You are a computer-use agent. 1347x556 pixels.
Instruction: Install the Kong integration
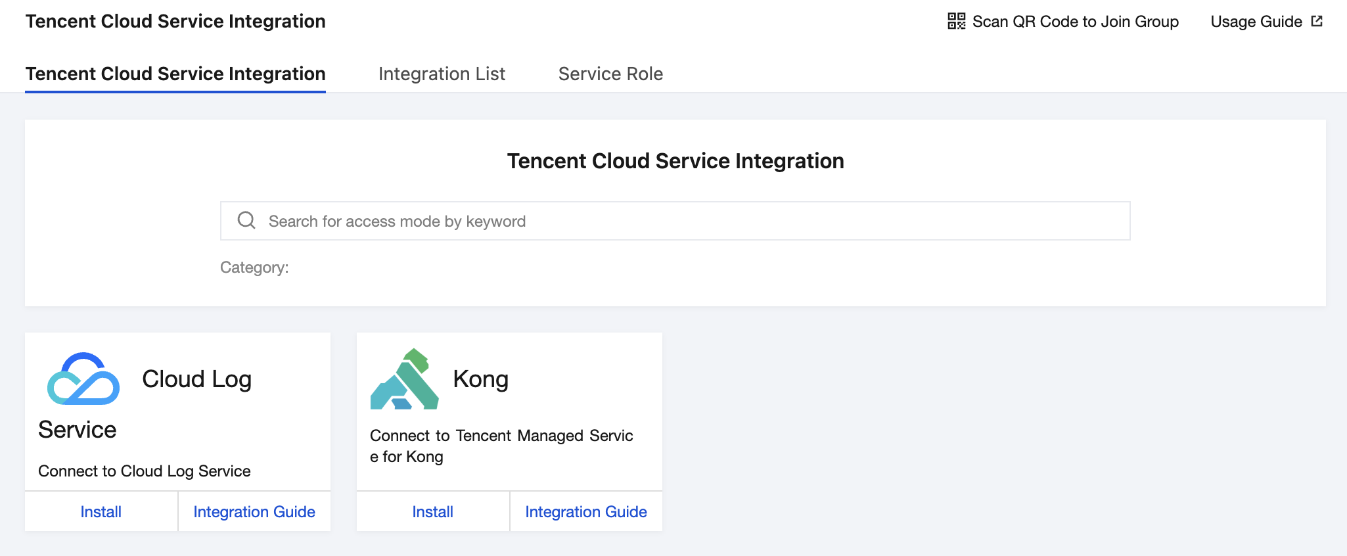tap(432, 512)
